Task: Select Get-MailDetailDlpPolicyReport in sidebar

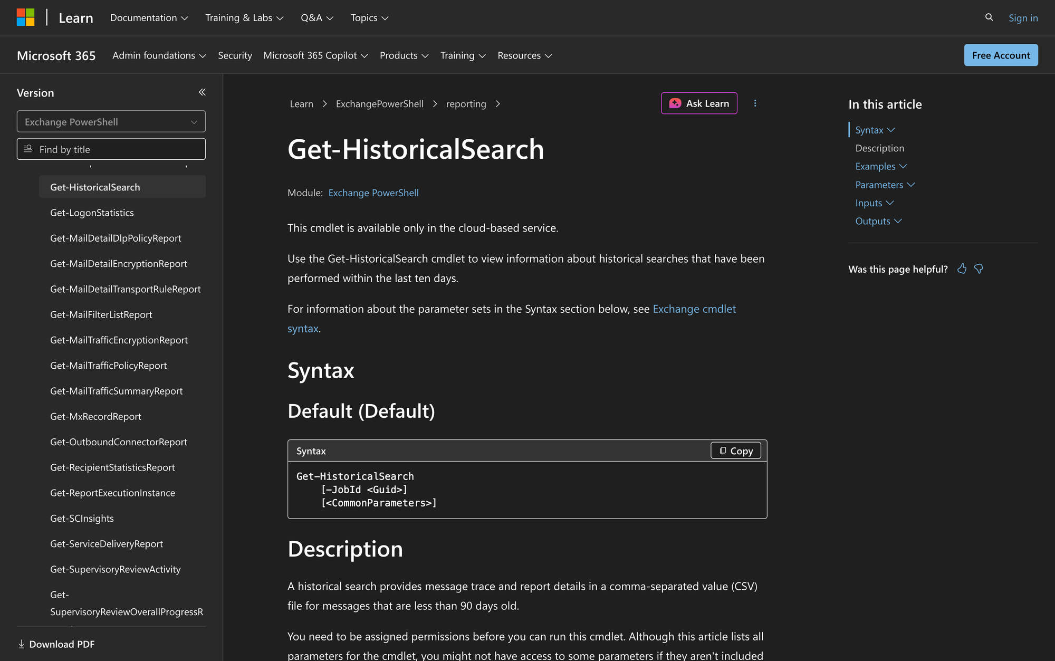Action: pyautogui.click(x=116, y=238)
